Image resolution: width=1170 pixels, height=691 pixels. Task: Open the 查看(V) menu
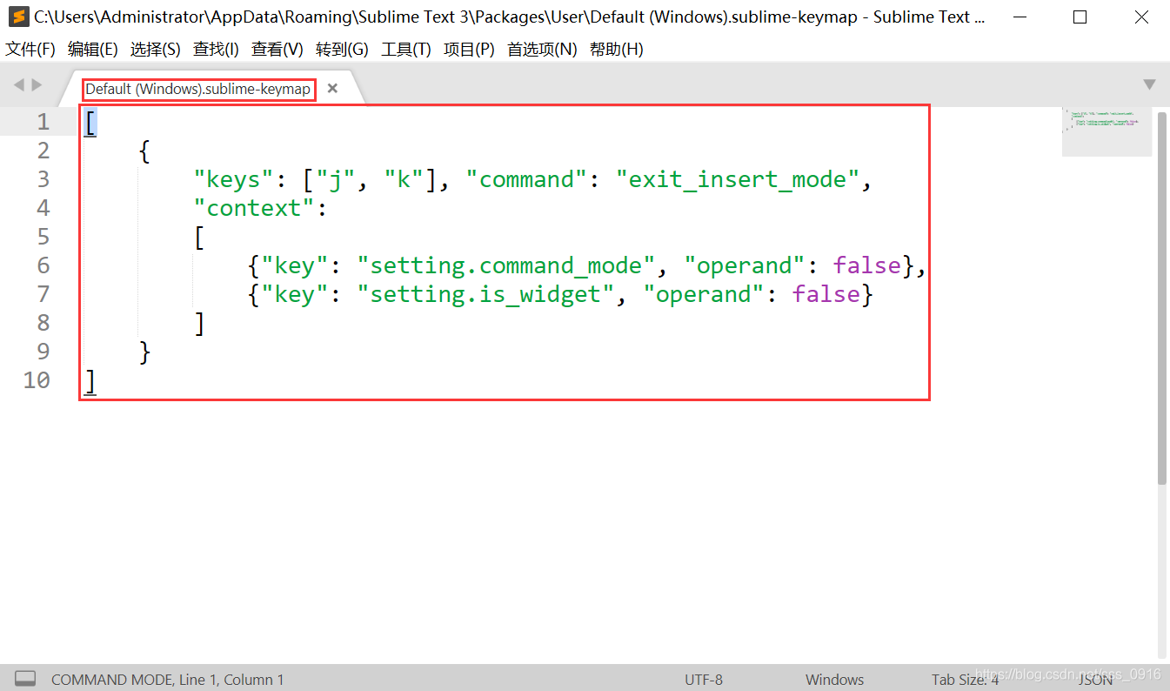coord(277,50)
